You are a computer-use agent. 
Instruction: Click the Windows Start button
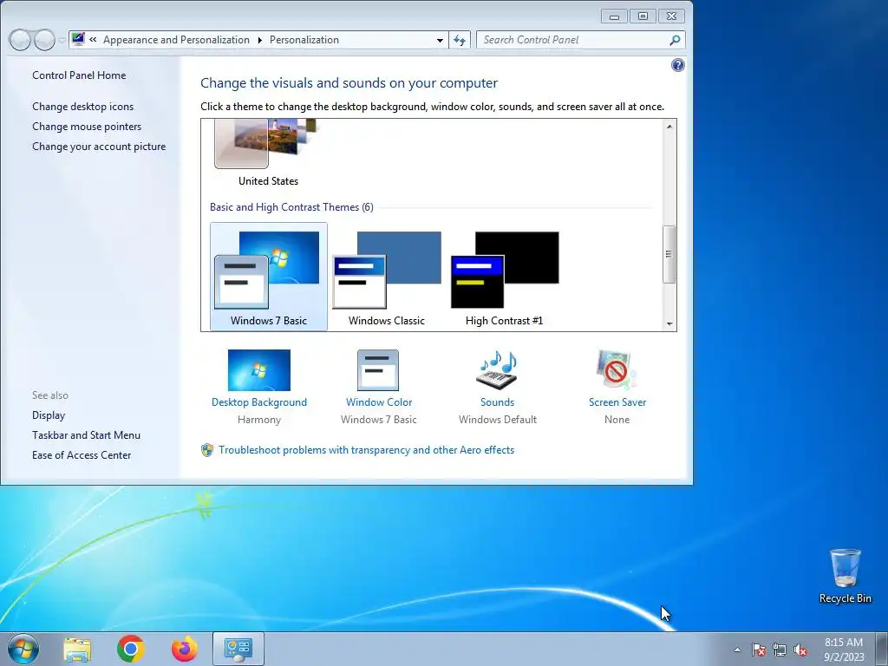[23, 649]
